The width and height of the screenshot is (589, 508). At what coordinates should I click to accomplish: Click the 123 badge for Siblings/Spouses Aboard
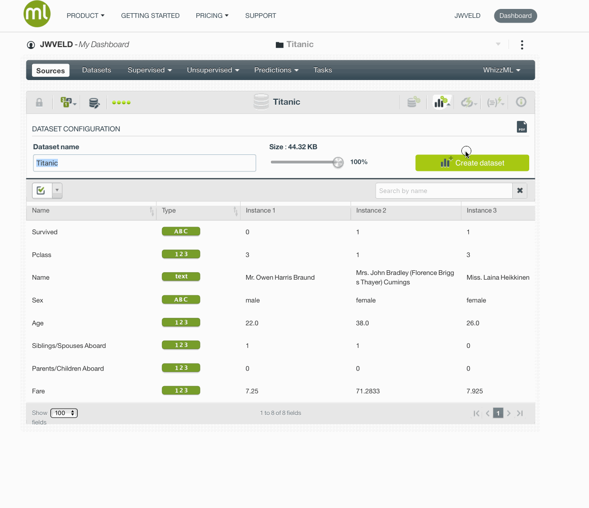[181, 345]
